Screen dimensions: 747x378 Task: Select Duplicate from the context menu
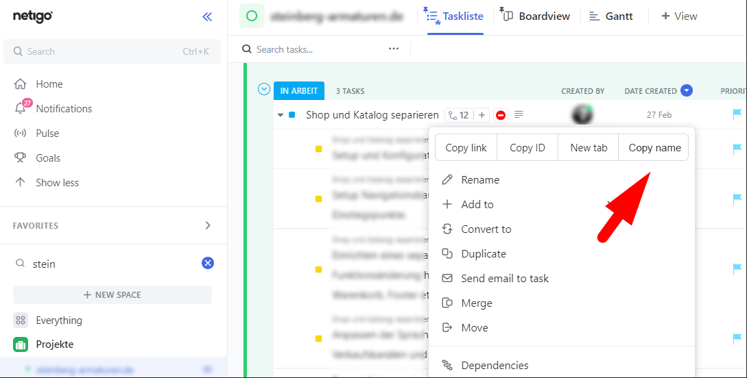[x=484, y=253]
